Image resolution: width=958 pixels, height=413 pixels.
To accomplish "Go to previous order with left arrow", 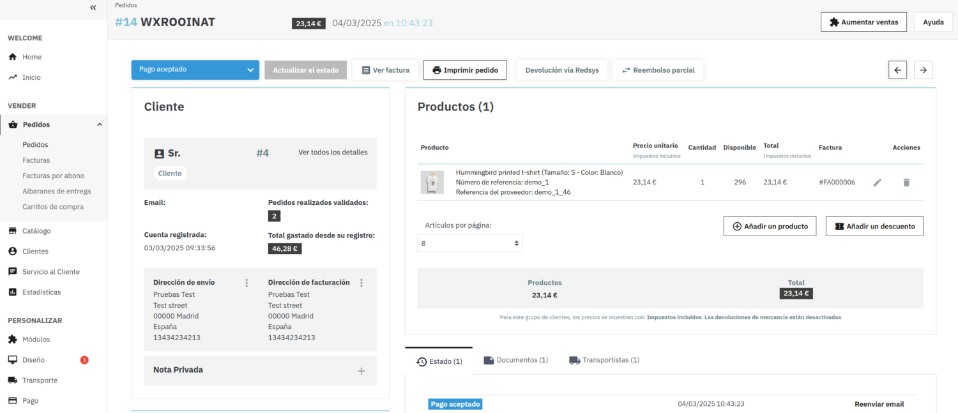I will (x=897, y=70).
